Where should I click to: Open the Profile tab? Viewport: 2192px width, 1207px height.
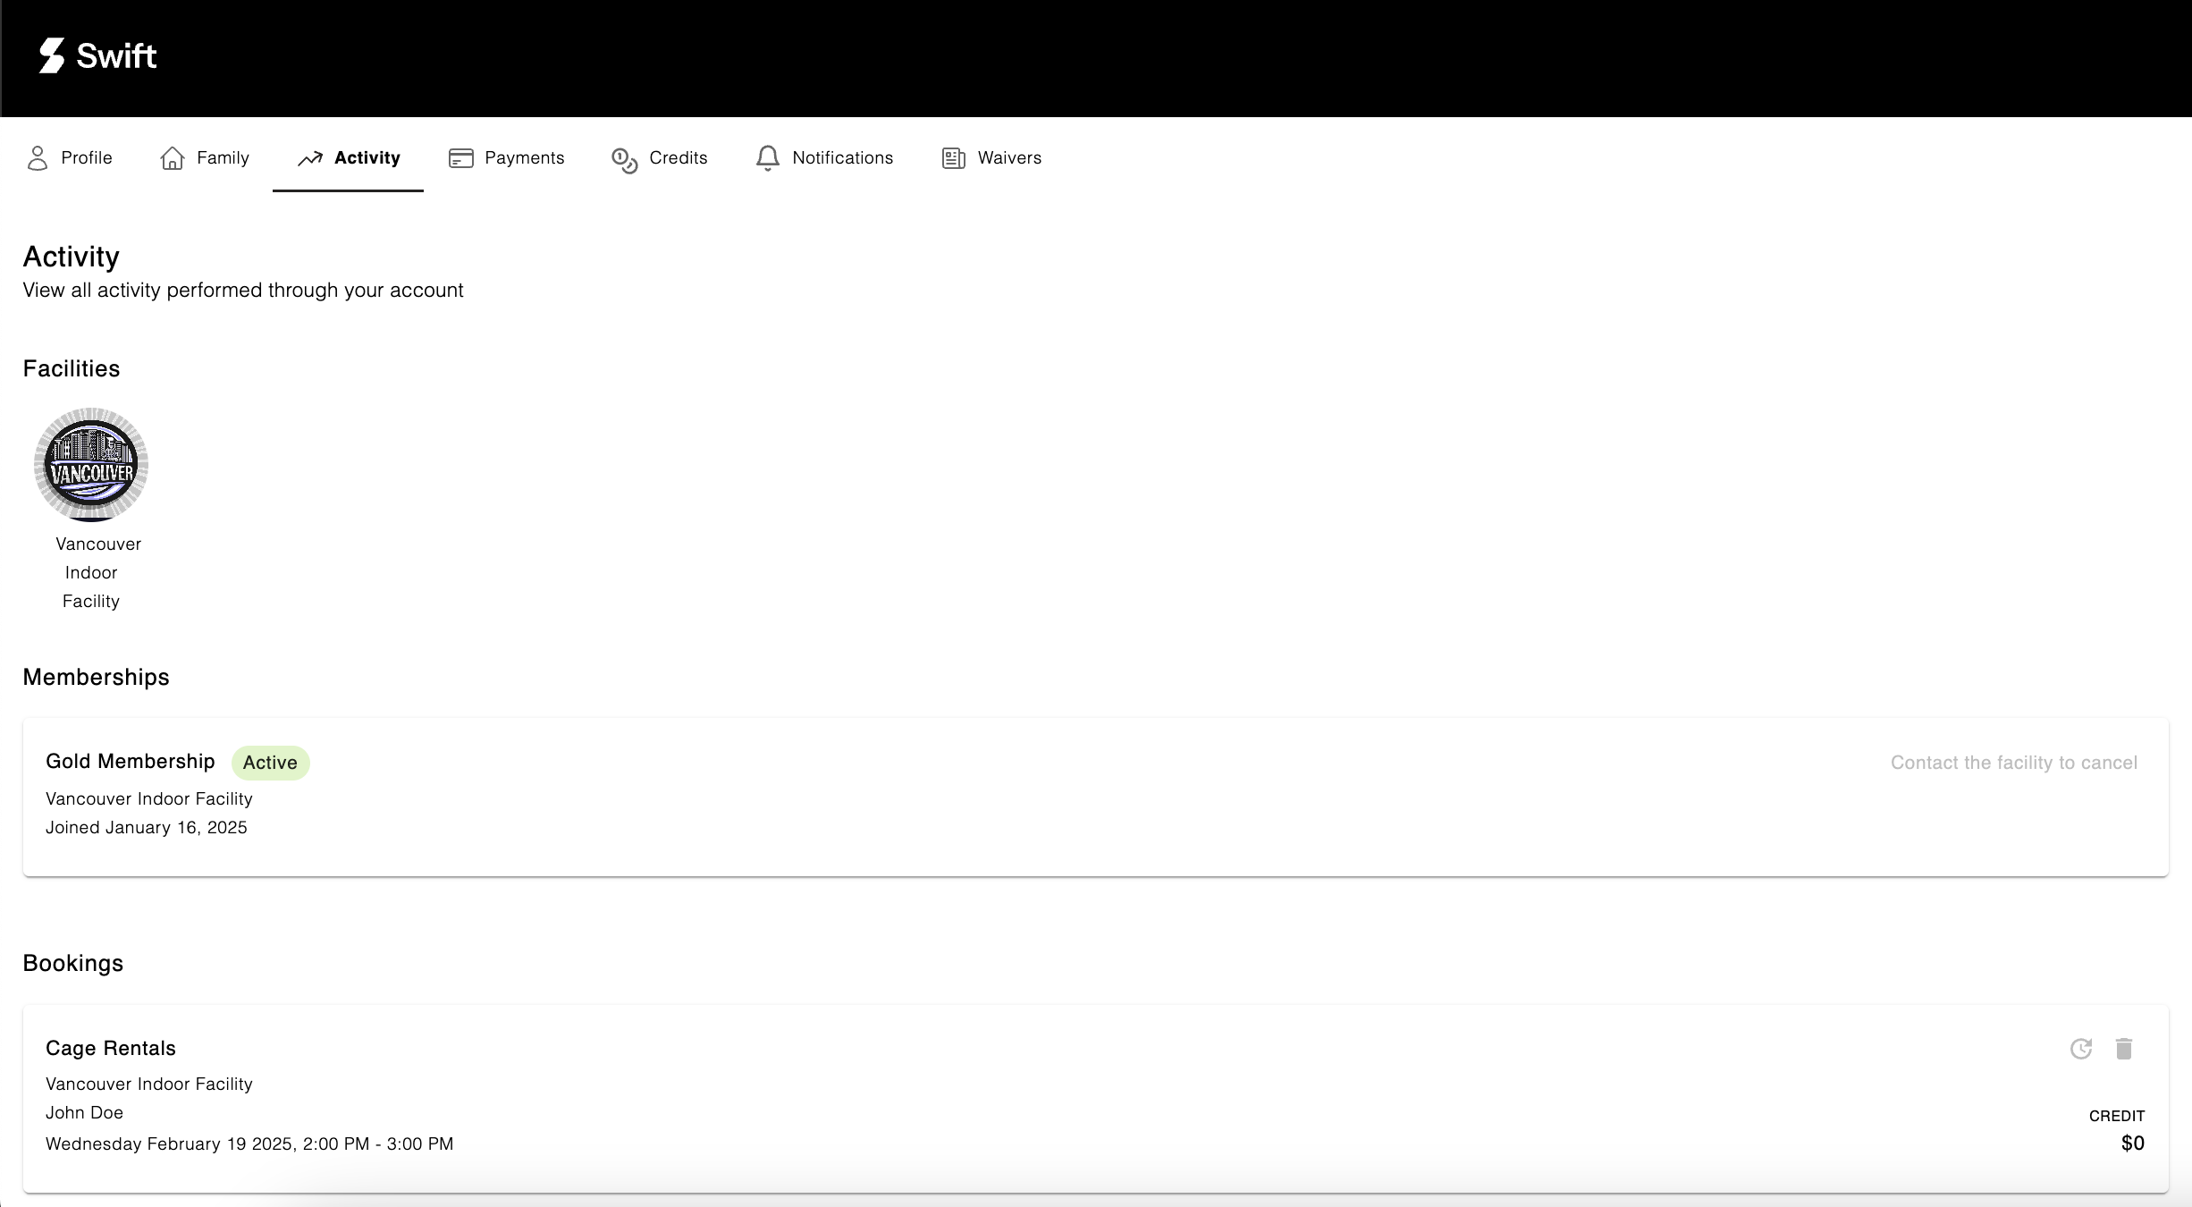click(86, 158)
